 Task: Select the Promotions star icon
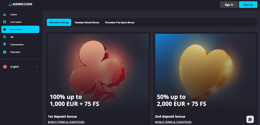5,29
